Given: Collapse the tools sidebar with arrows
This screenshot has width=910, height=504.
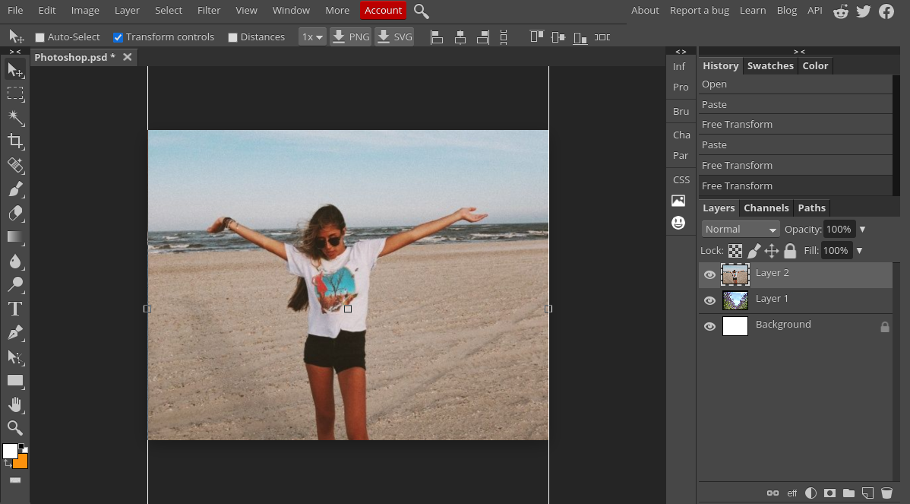Looking at the screenshot, I should coord(15,52).
